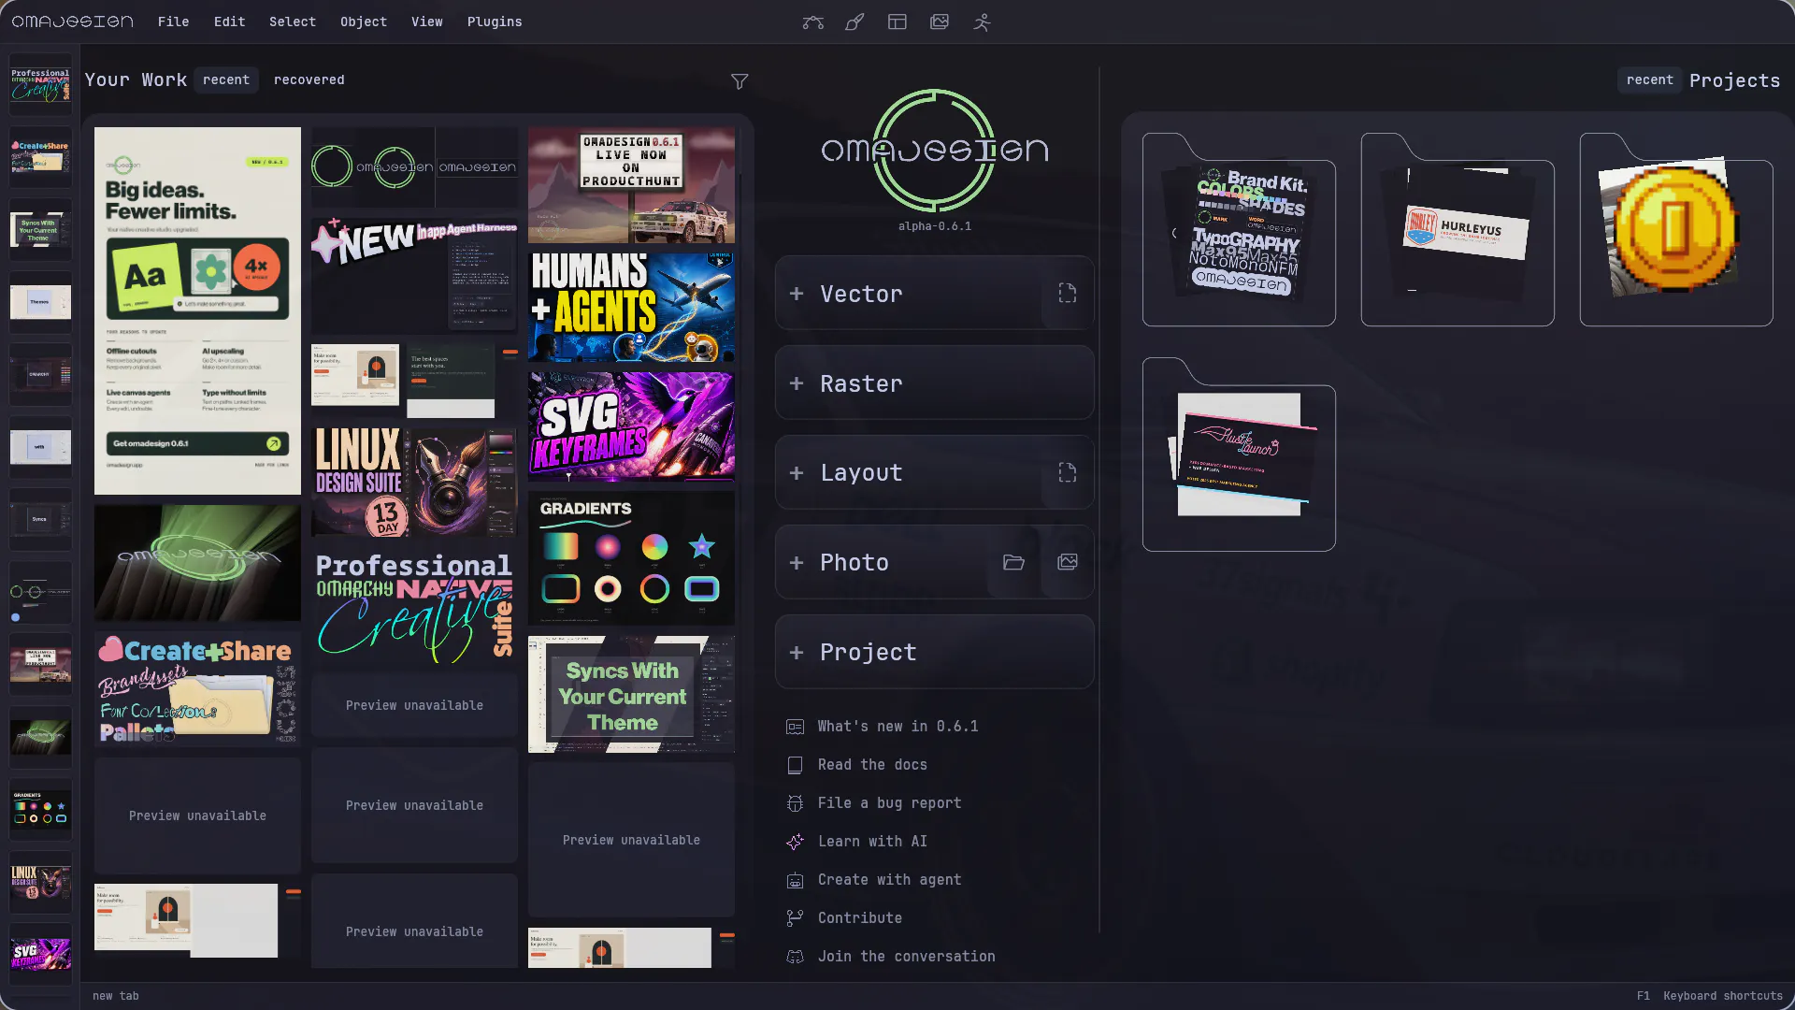This screenshot has width=1795, height=1010.
Task: Open the SVG Keyframes thumbnail in Your Work
Action: (631, 426)
